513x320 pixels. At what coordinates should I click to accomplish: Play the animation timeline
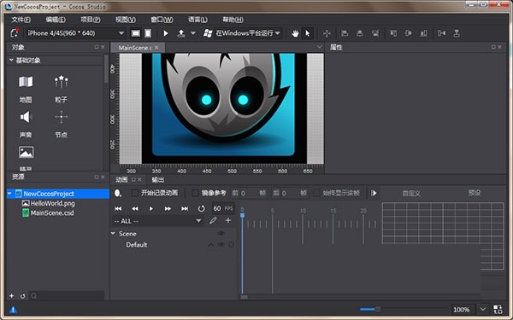coord(151,208)
